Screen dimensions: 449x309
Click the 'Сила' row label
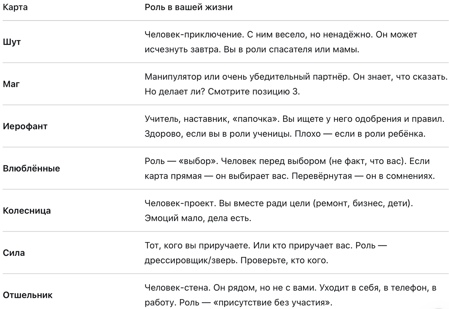point(14,253)
